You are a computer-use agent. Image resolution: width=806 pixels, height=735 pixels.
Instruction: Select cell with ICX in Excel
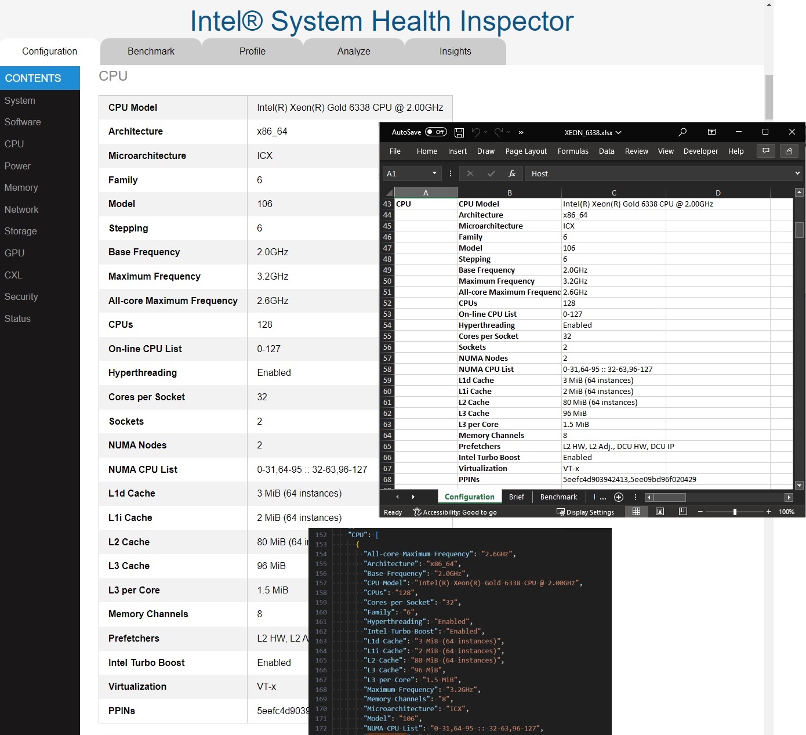pos(613,226)
